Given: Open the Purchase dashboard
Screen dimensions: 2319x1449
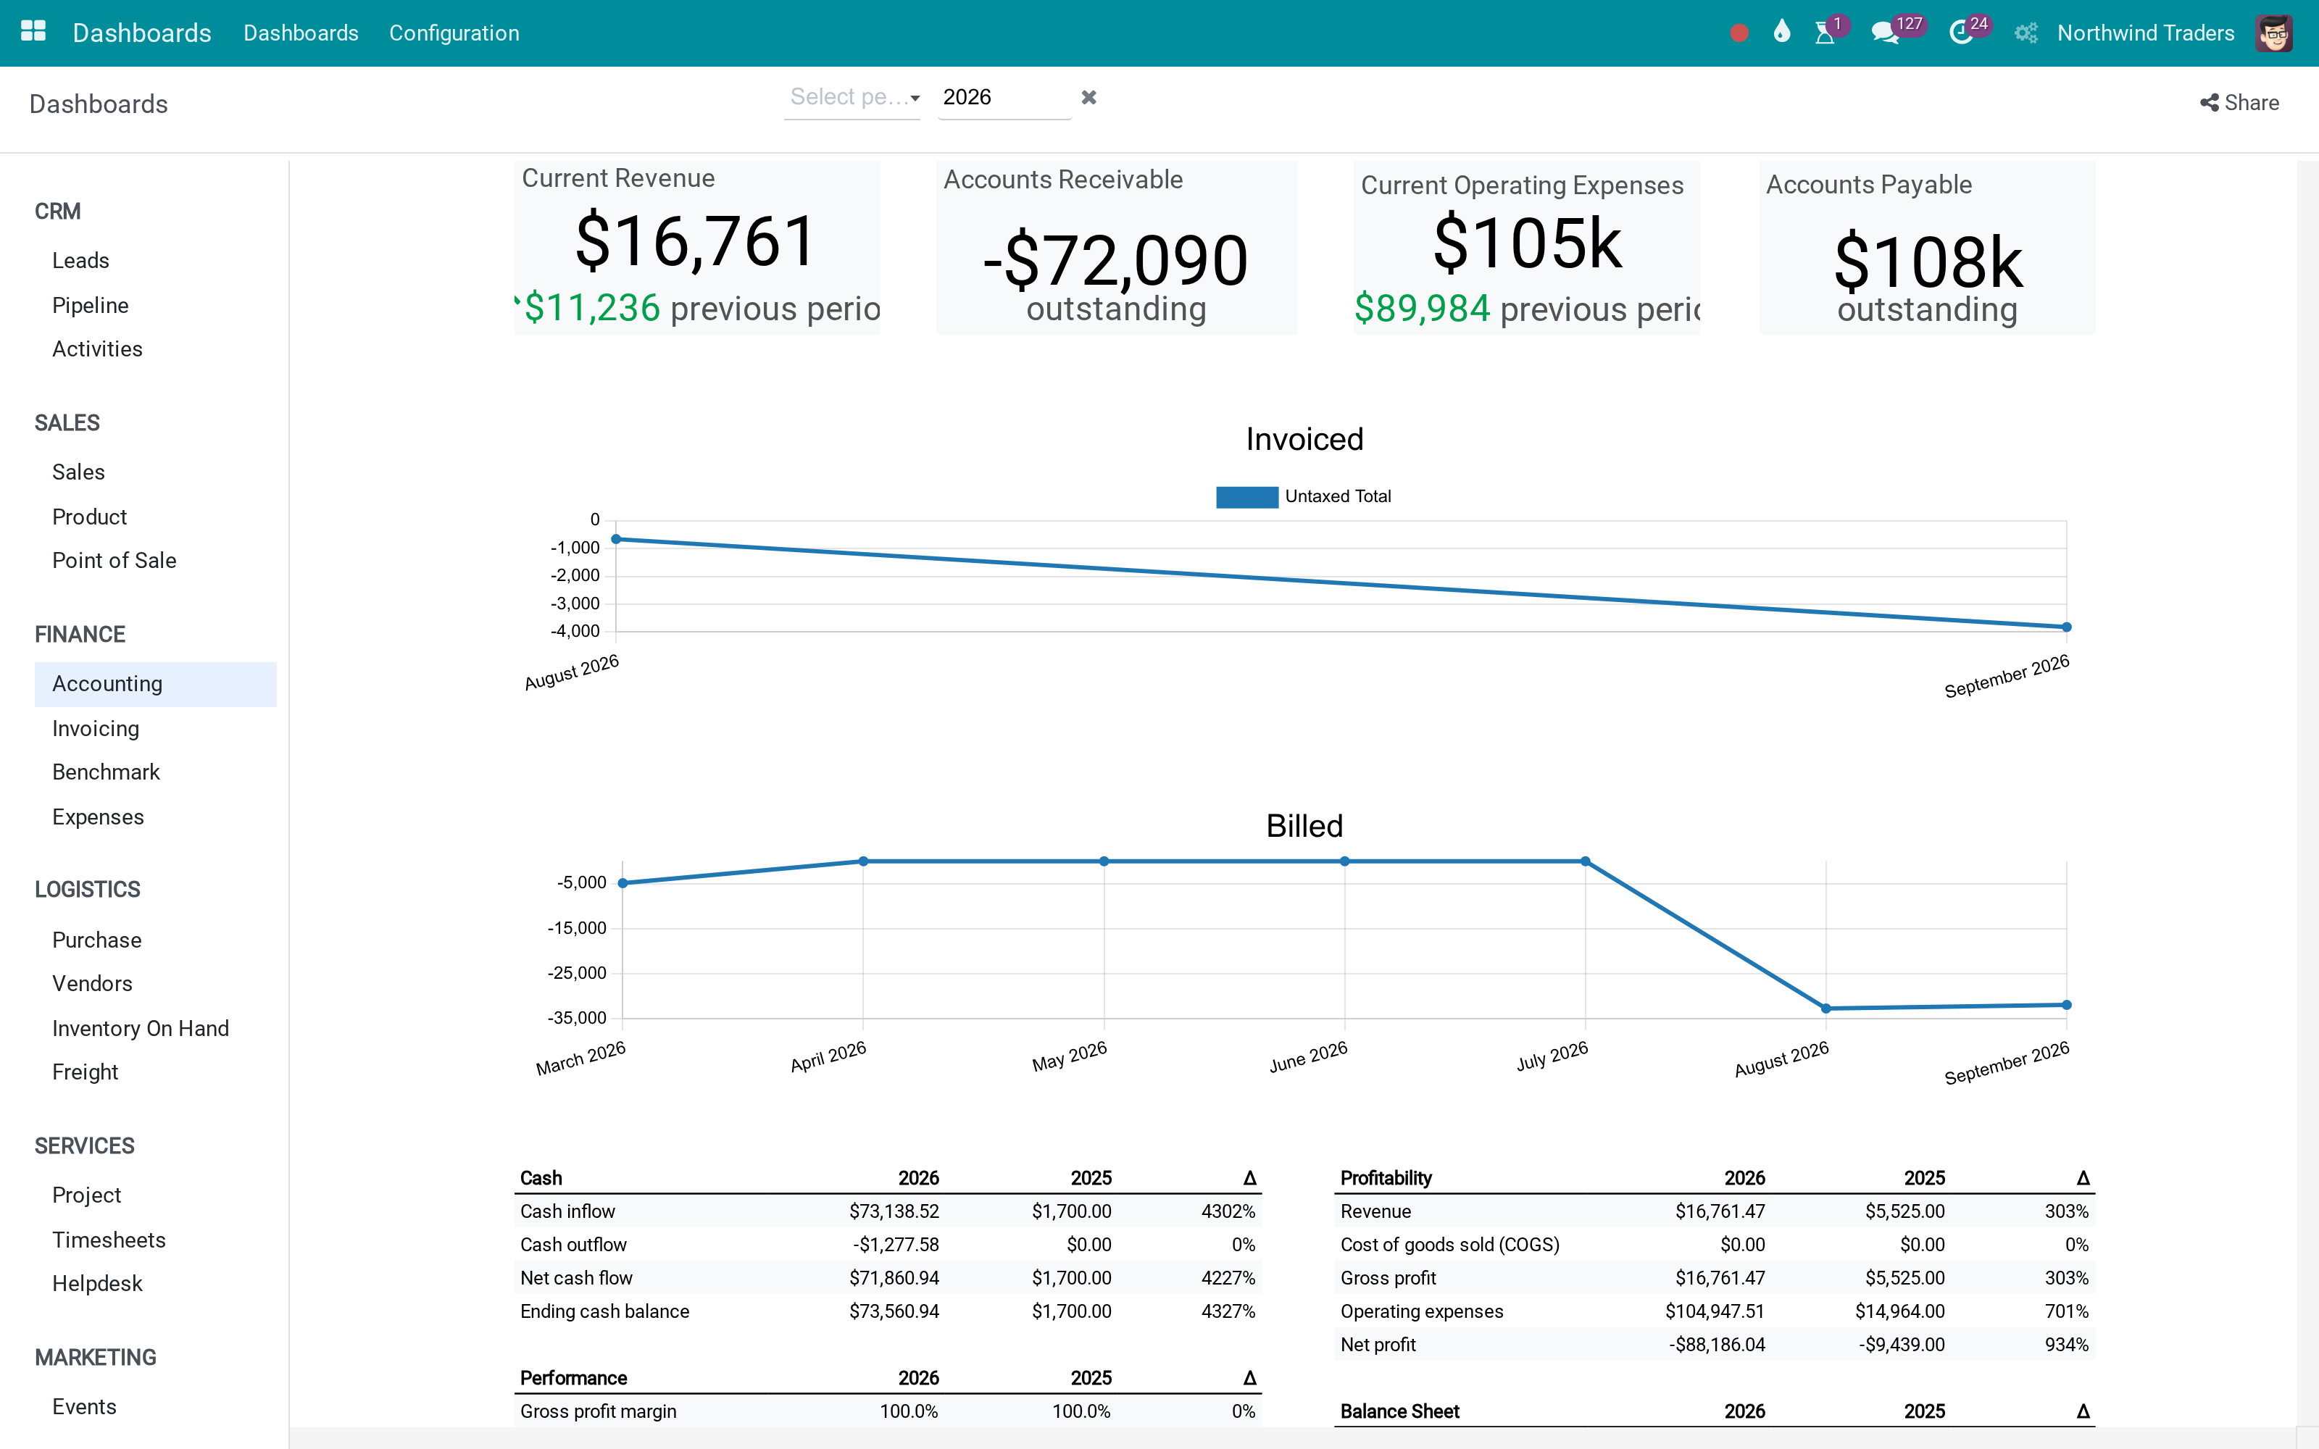Looking at the screenshot, I should 97,940.
